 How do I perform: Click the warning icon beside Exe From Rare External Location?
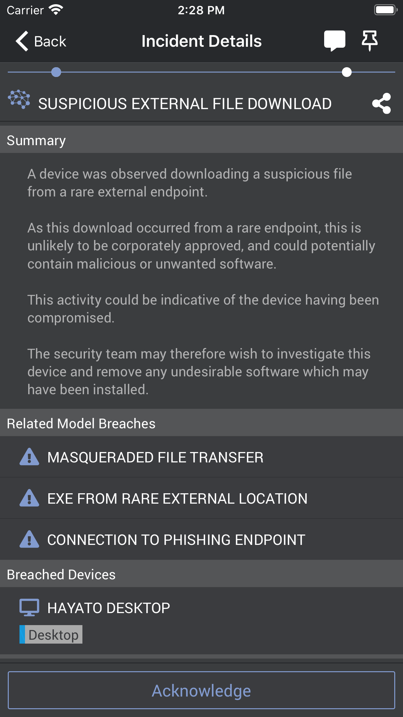(x=29, y=498)
